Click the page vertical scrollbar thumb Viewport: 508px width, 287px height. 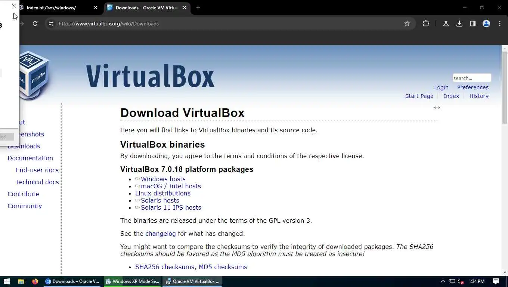pos(505,87)
